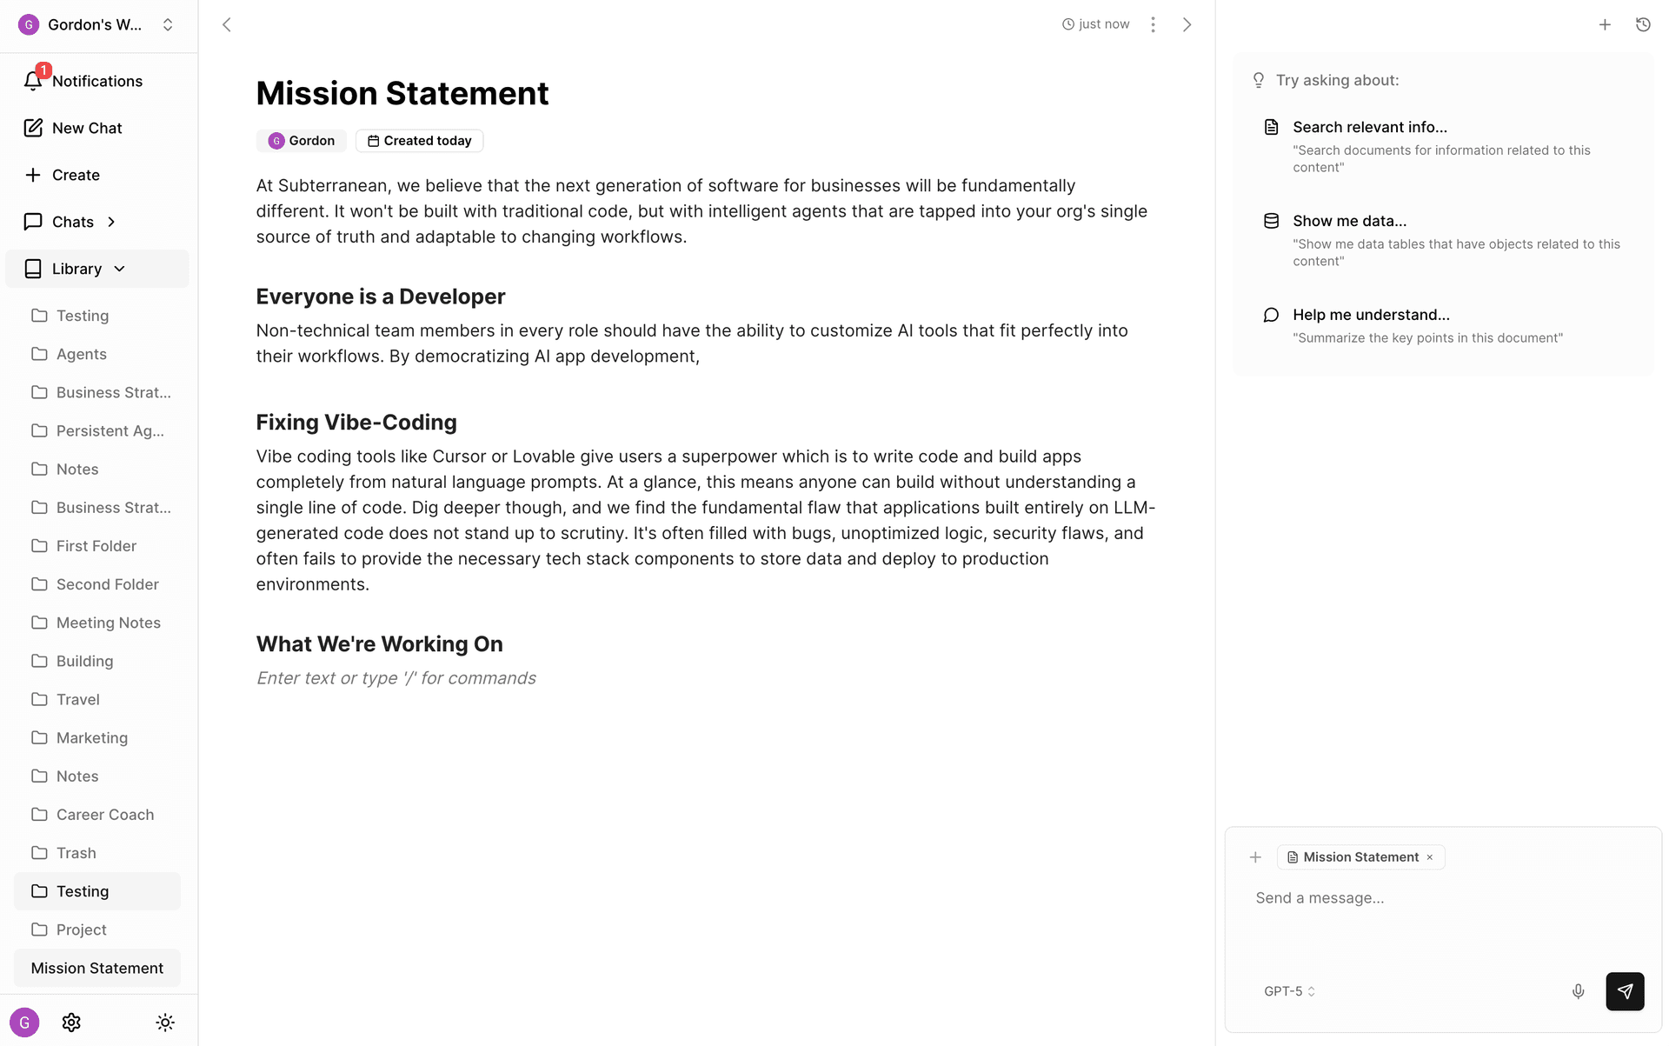Select Mission Statement in the sidebar
Screen dimensions: 1669x1046
tap(96, 967)
